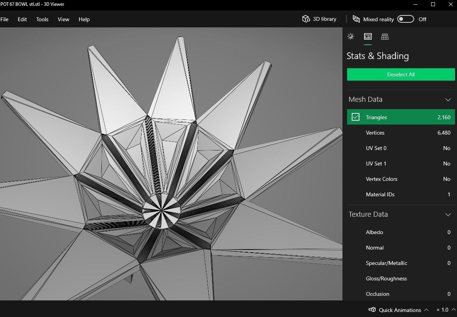Click the Mesh Data heading
This screenshot has height=317, width=457.
[x=366, y=99]
